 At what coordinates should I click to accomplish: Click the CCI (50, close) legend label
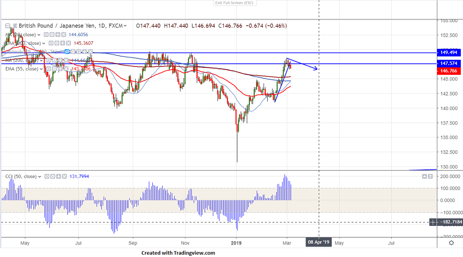click(x=21, y=176)
